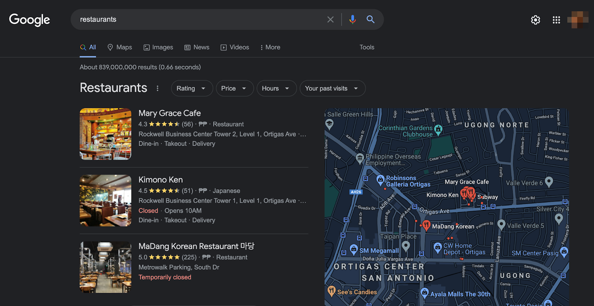Viewport: 594px width, 306px height.
Task: Click the 'Temporarily closed' status text
Action: point(165,277)
